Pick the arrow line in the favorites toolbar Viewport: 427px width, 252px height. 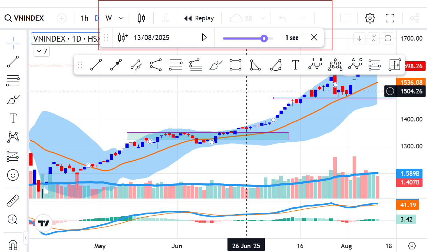click(116, 65)
